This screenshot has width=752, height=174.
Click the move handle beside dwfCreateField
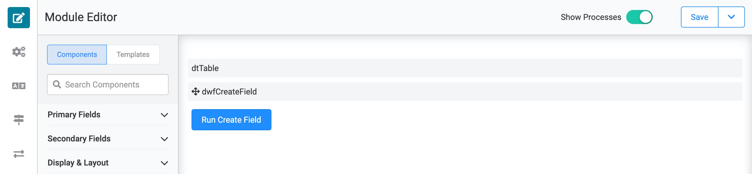[x=196, y=92]
